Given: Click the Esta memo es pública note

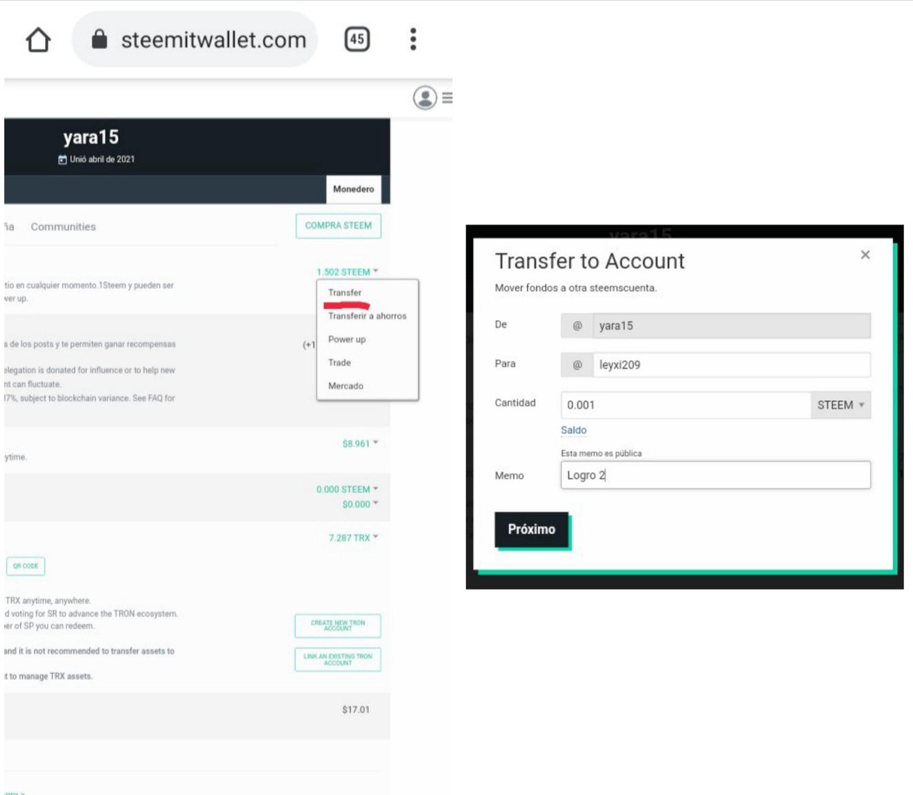Looking at the screenshot, I should click(x=601, y=453).
